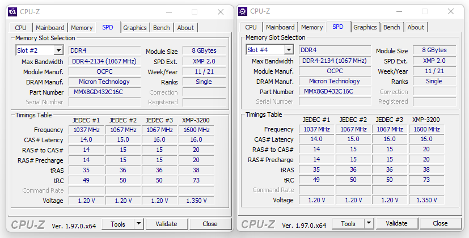The image size is (469, 238).
Task: Click XMP 2.0 SPD Ext. value in right window
Action: tap(434, 61)
